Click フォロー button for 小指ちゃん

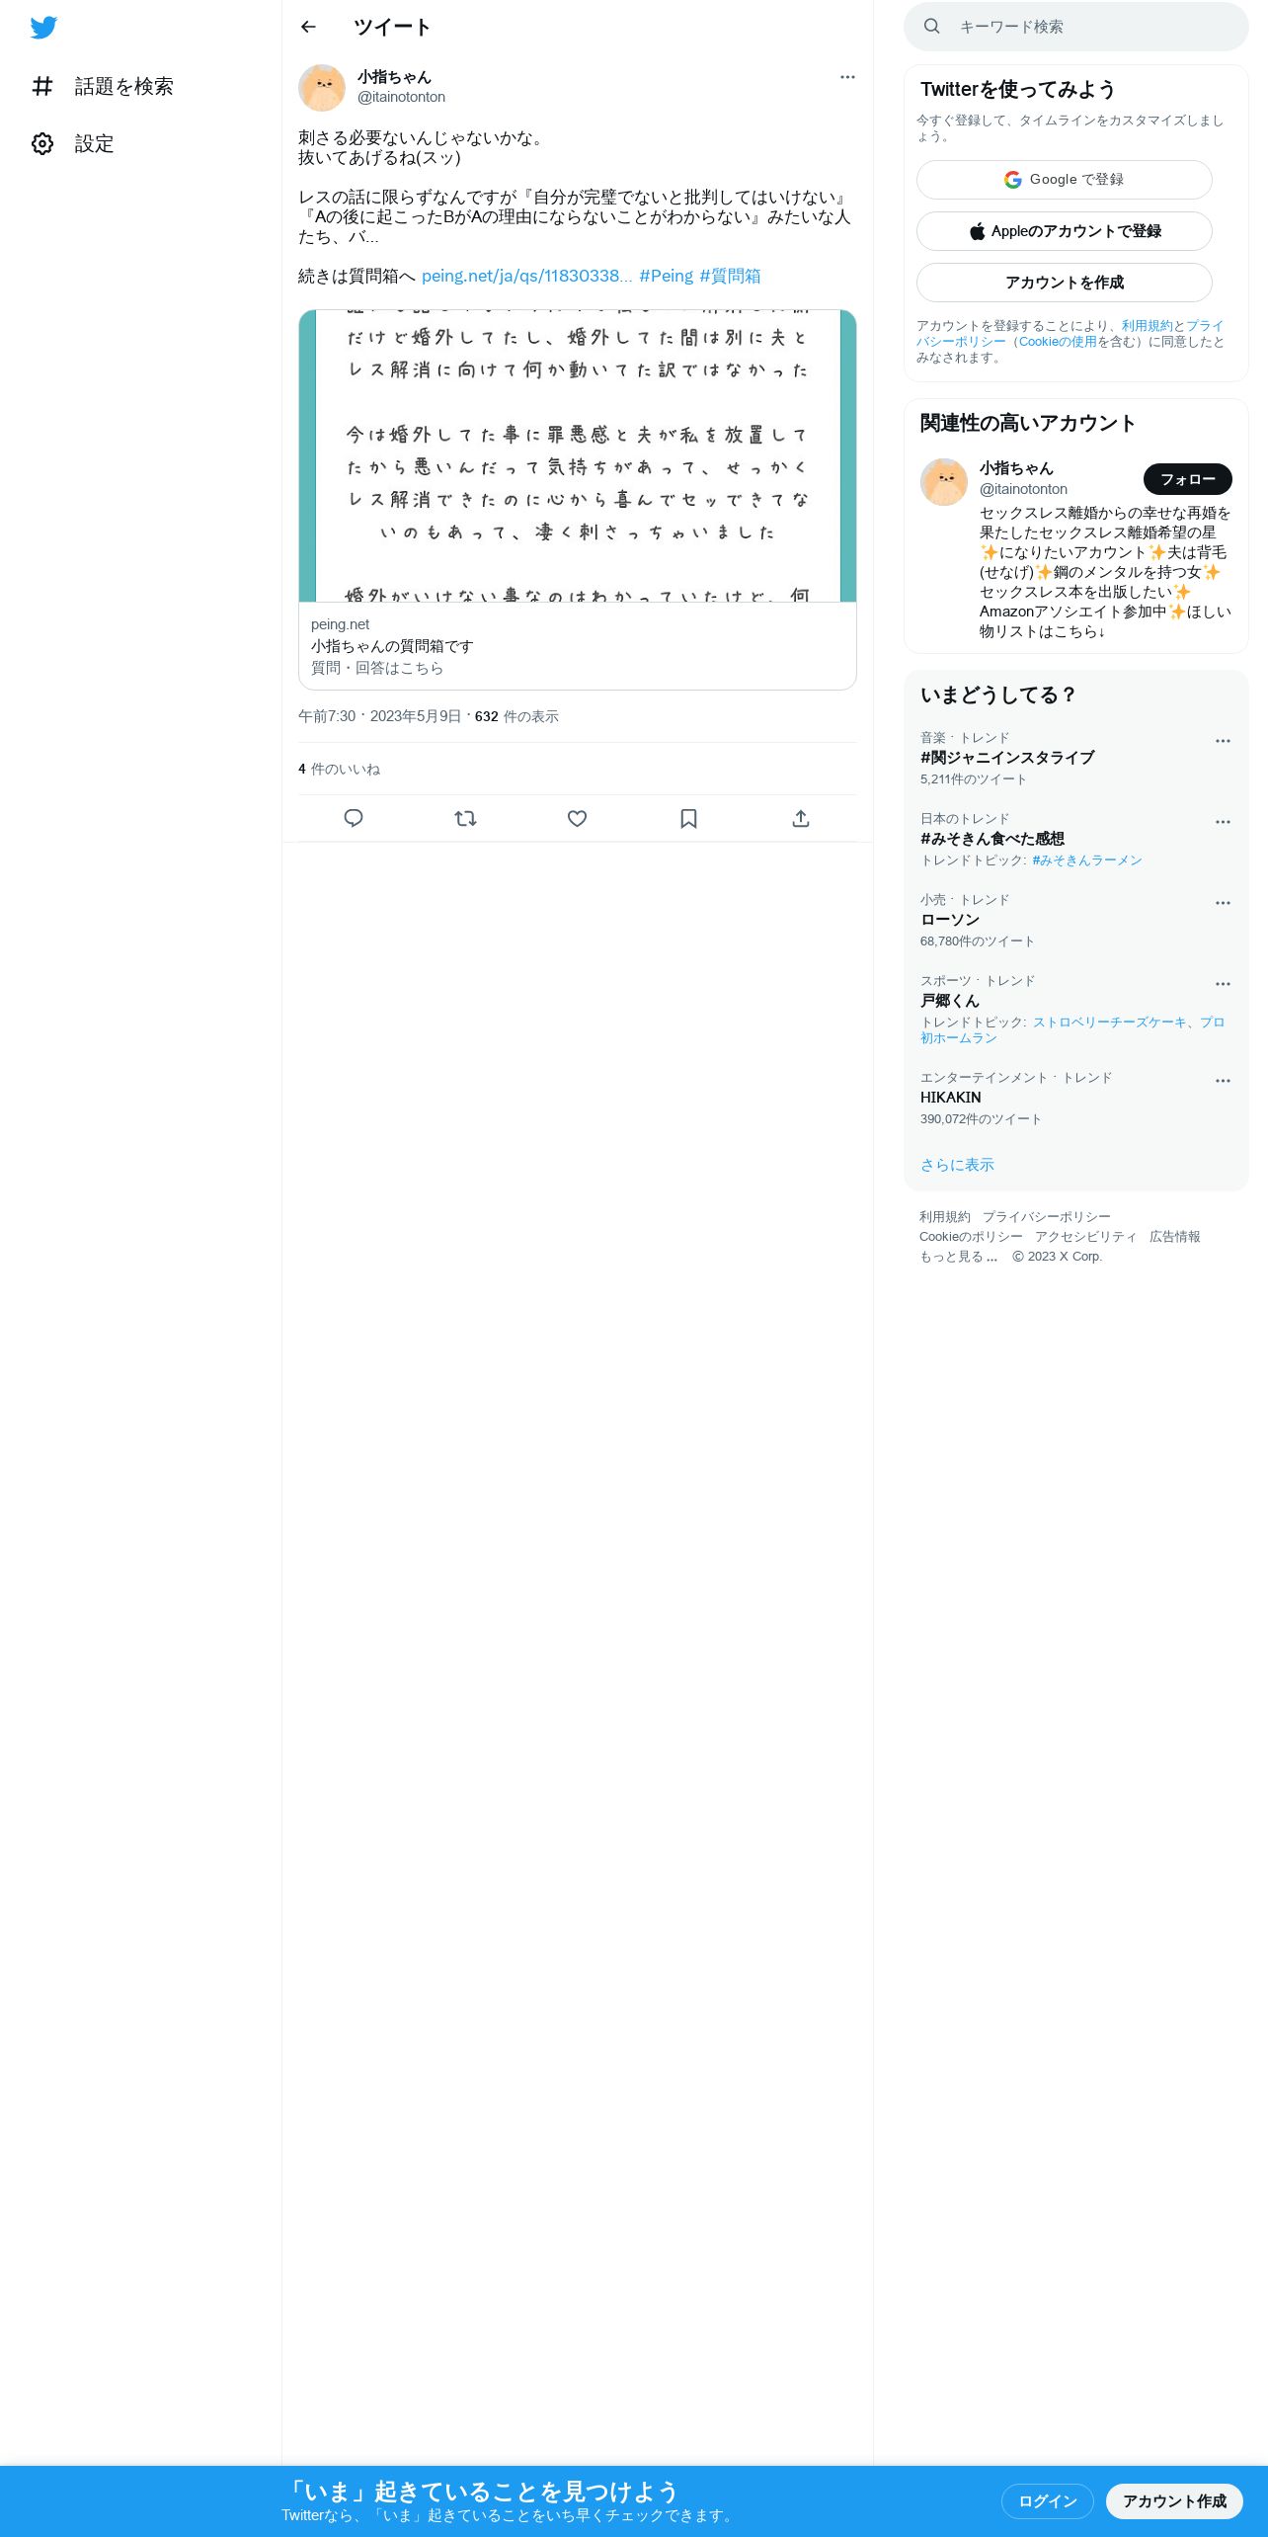1188,479
